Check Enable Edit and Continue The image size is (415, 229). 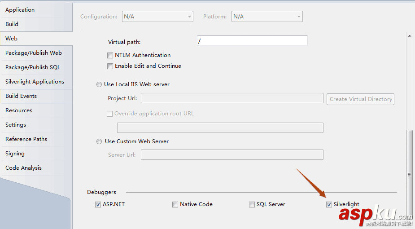(x=110, y=66)
